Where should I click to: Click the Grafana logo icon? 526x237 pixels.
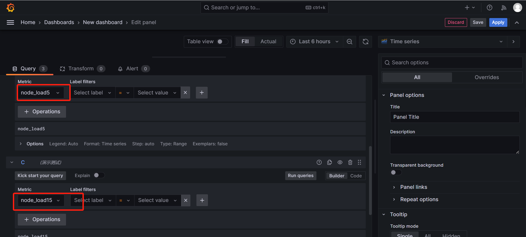(10, 8)
